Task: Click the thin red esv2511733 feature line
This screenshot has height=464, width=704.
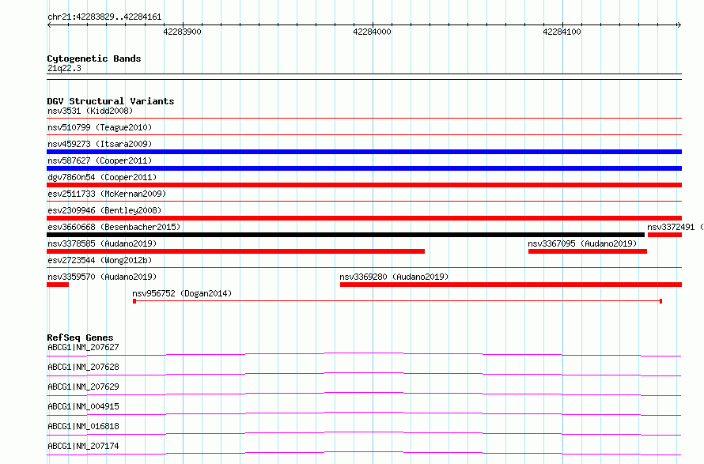Action: (x=364, y=201)
